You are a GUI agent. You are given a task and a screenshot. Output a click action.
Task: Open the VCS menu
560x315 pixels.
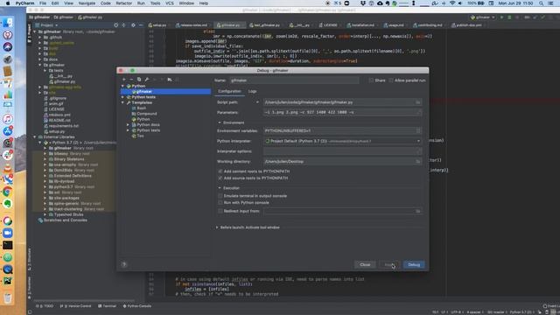170,3
